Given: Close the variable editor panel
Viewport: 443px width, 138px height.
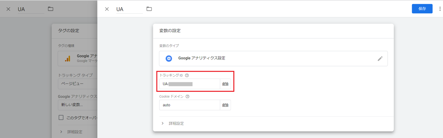Looking at the screenshot, I should coord(107,9).
